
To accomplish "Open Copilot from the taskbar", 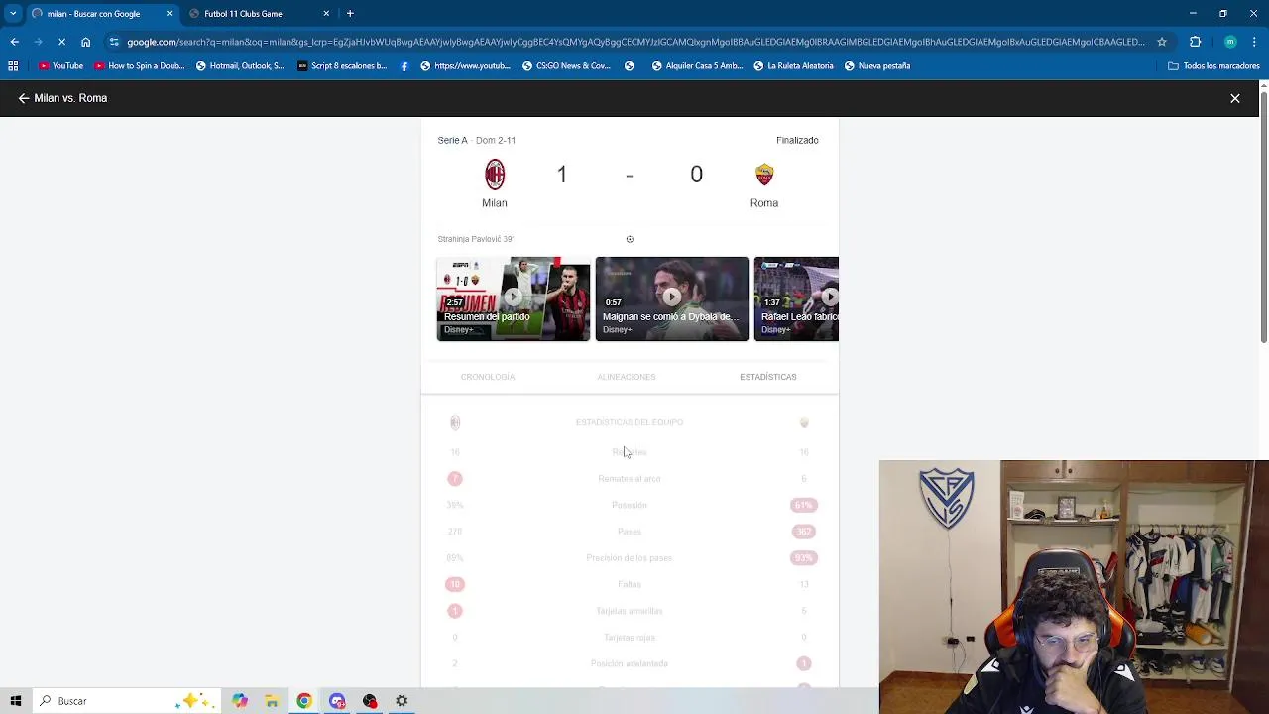I will (239, 701).
